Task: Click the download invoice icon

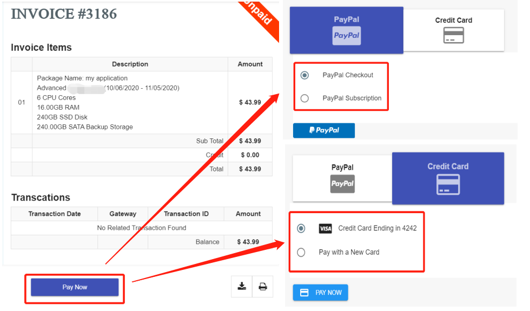Action: (x=242, y=287)
